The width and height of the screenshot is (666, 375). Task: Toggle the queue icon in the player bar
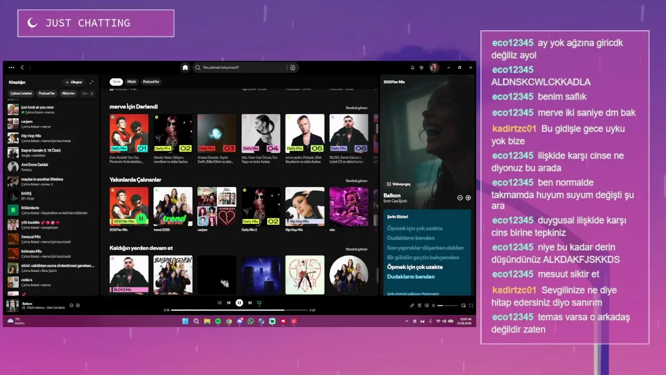click(419, 306)
